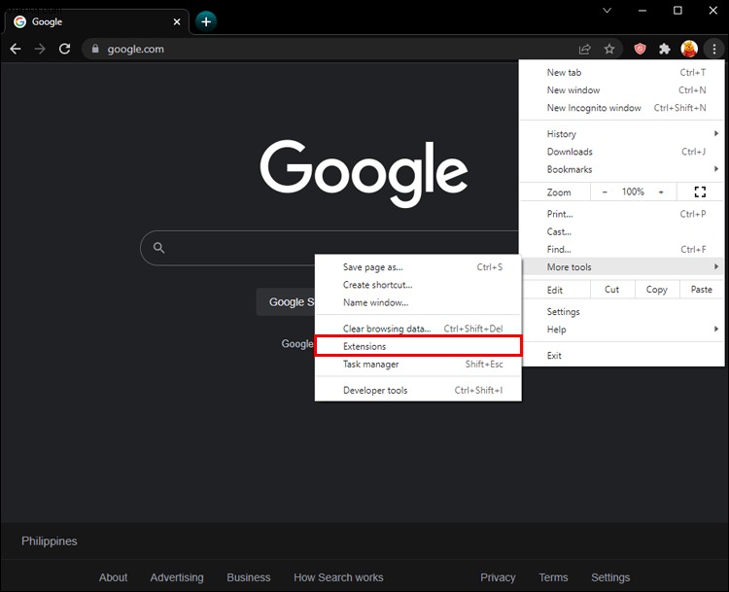Open the profile avatar icon
The height and width of the screenshot is (592, 729).
coord(689,49)
